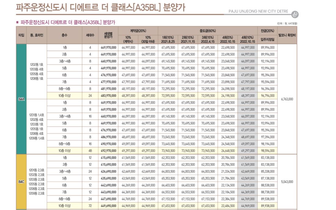Click balance amount '98,194,000'

268,144
